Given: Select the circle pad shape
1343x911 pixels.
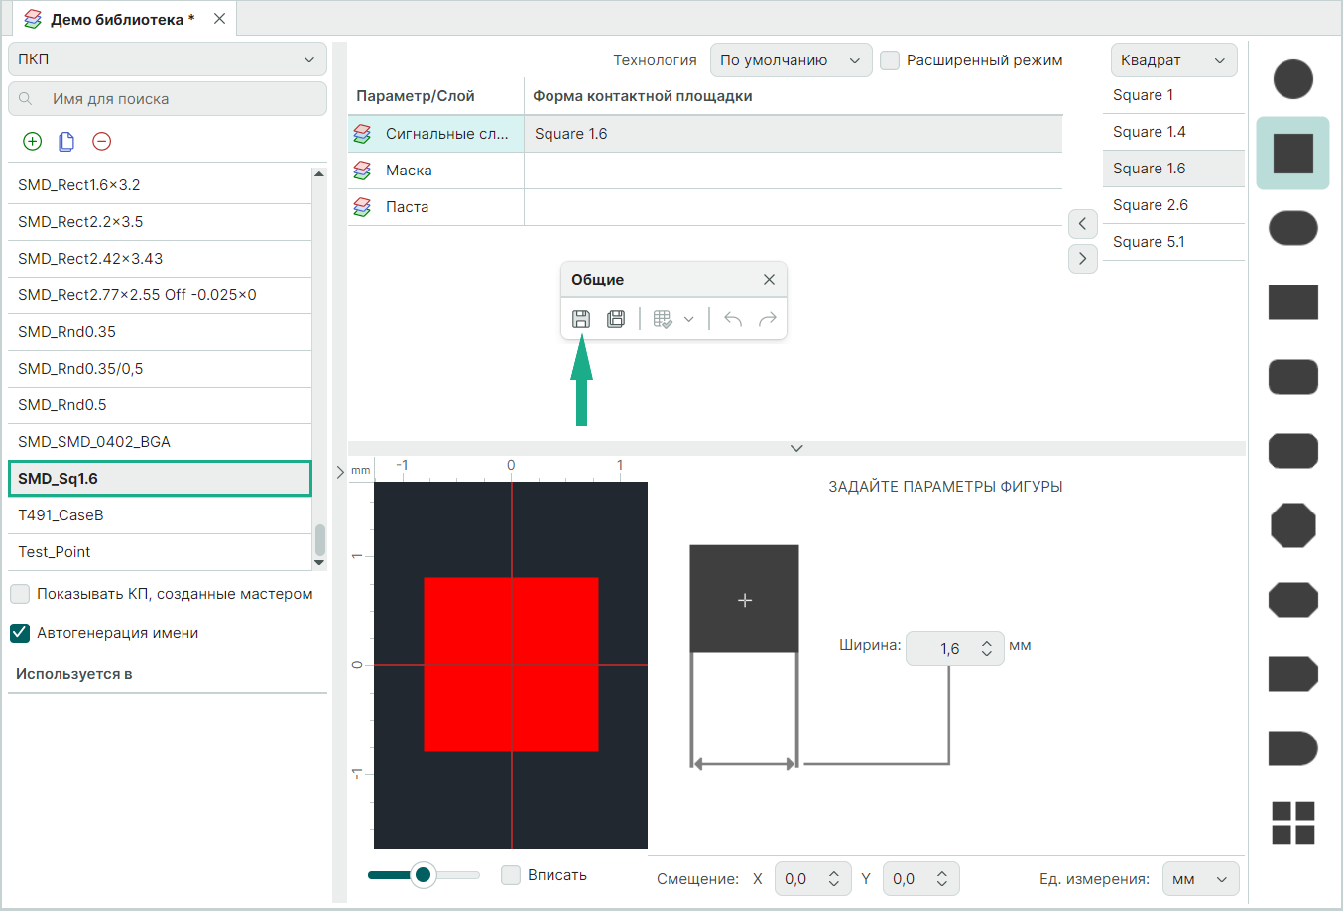Looking at the screenshot, I should click(1292, 79).
